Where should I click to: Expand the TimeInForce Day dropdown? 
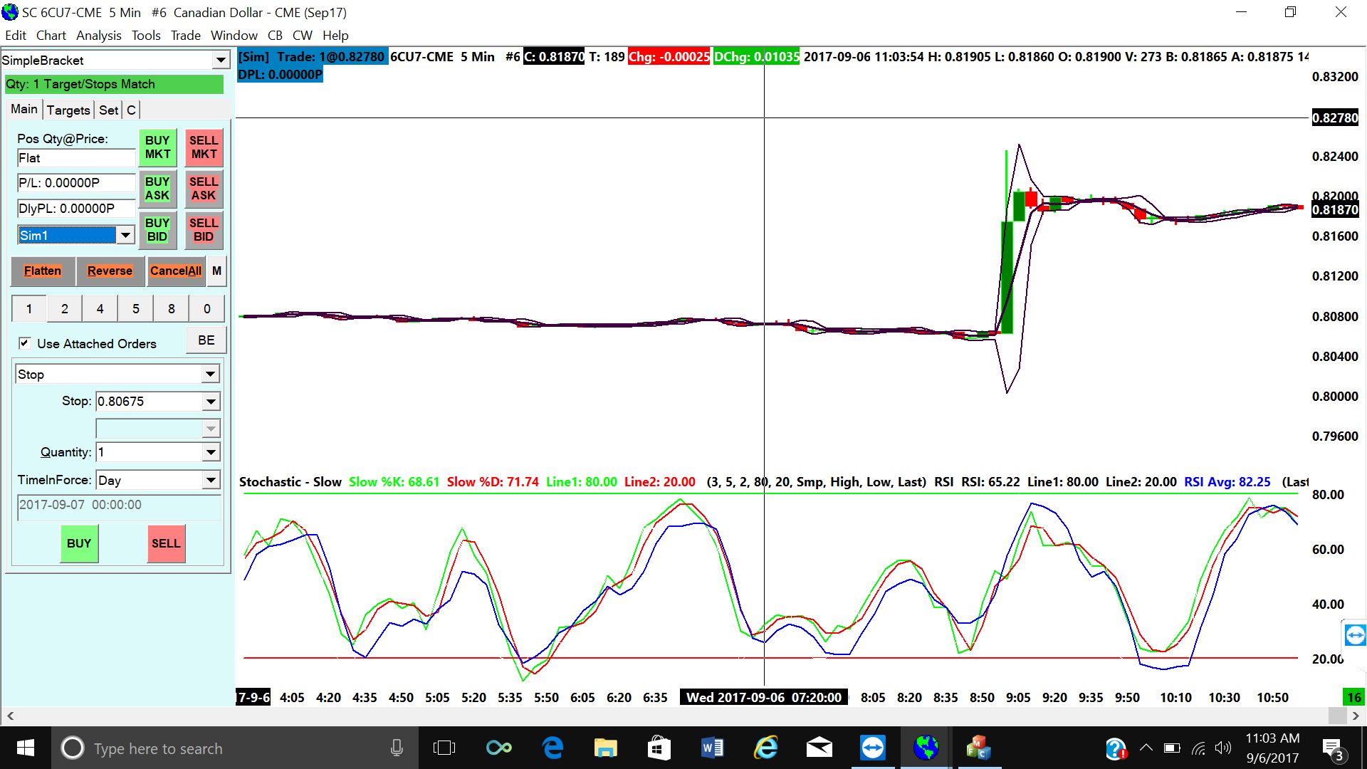pyautogui.click(x=211, y=480)
